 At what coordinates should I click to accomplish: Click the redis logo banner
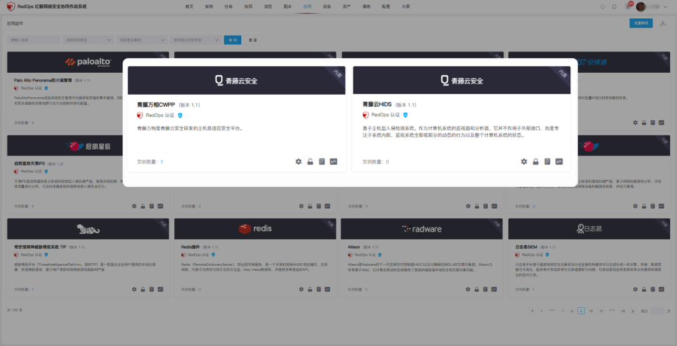tap(255, 229)
